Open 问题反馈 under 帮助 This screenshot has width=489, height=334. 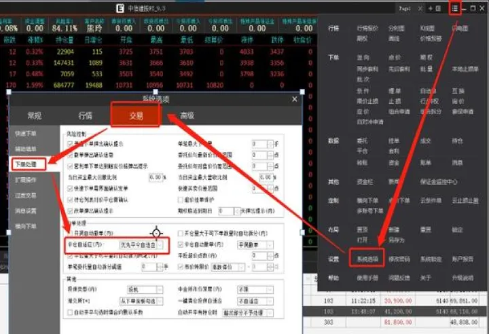[x=399, y=278]
